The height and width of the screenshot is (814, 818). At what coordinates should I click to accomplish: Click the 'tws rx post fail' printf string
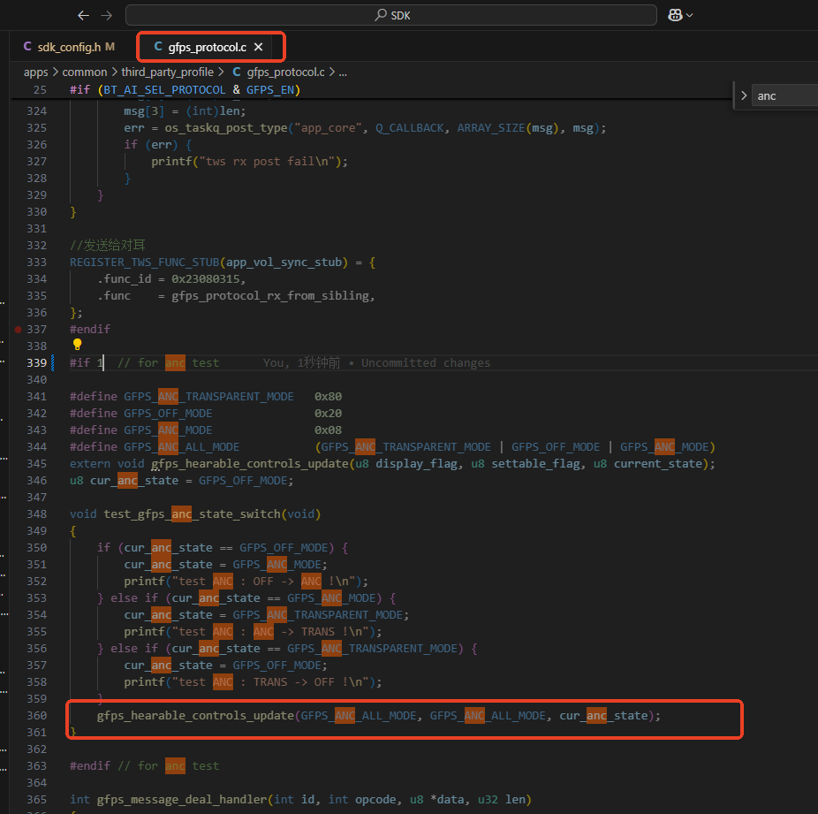pos(267,161)
